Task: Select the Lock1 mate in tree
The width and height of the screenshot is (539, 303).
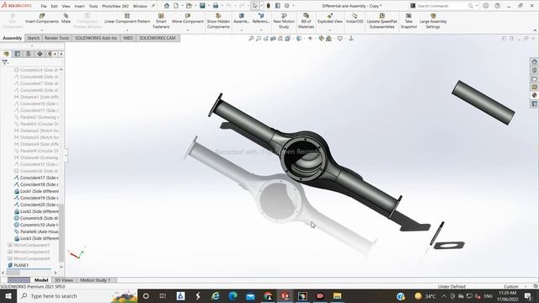Action: click(x=36, y=191)
